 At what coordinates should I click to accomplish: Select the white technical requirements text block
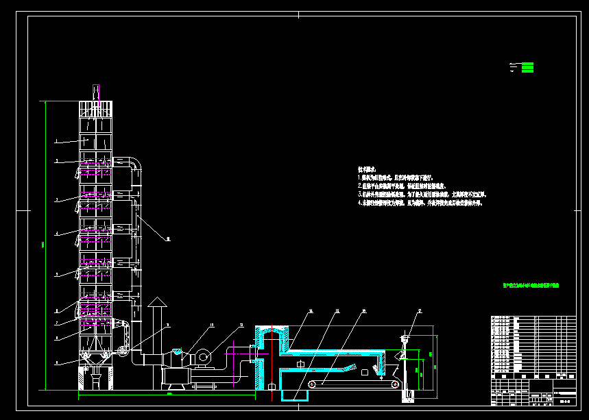point(420,186)
